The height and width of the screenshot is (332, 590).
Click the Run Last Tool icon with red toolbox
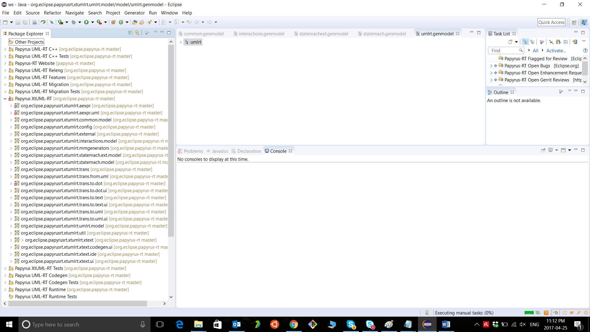coord(99,22)
